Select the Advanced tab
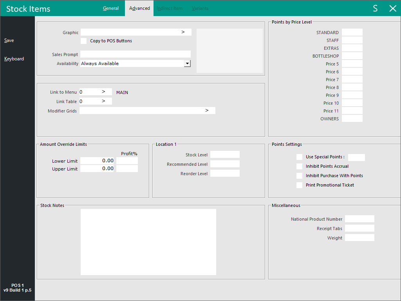This screenshot has width=401, height=301. [139, 8]
